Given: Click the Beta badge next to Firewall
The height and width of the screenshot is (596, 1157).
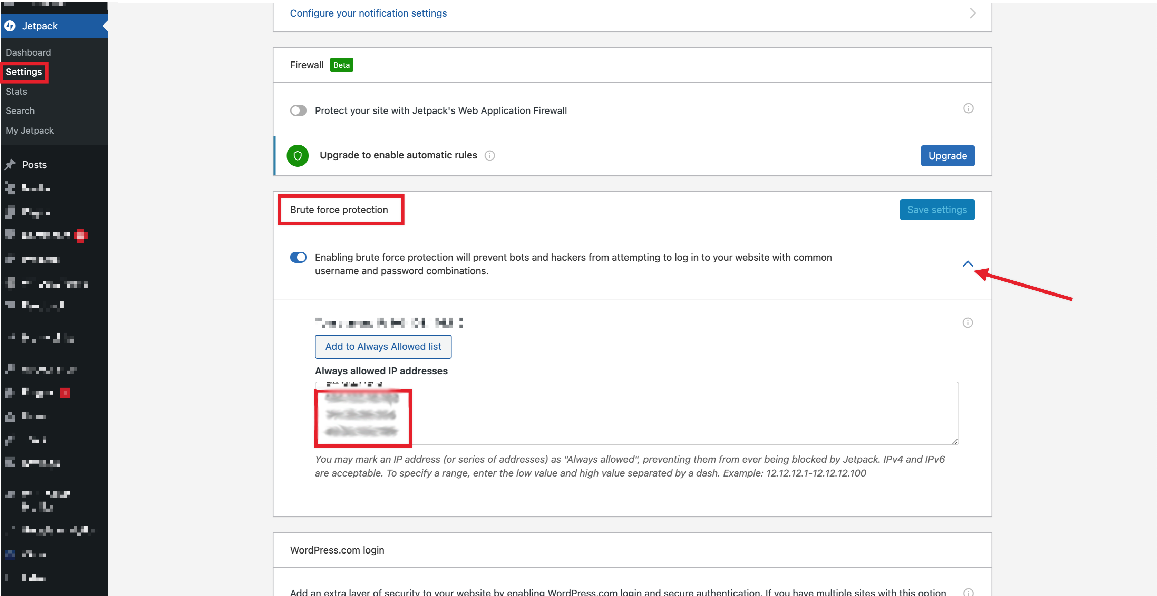Looking at the screenshot, I should [x=341, y=65].
